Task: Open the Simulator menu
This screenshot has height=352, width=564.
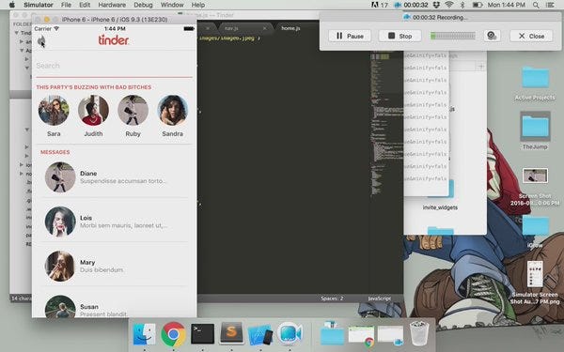Action: 39,5
